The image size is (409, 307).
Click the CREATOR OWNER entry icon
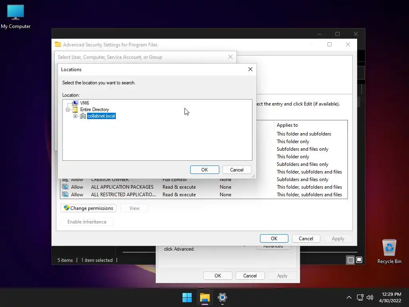click(65, 179)
